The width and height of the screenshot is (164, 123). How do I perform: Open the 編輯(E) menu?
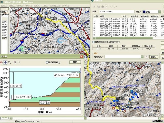coord(12,6)
